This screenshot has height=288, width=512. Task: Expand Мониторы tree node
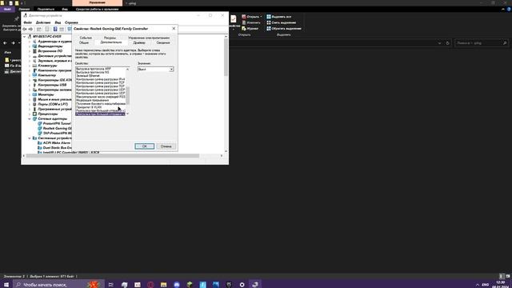point(30,94)
